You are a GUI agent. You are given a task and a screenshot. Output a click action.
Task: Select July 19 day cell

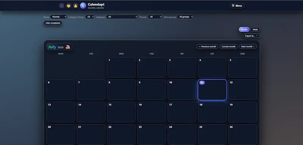[242, 112]
